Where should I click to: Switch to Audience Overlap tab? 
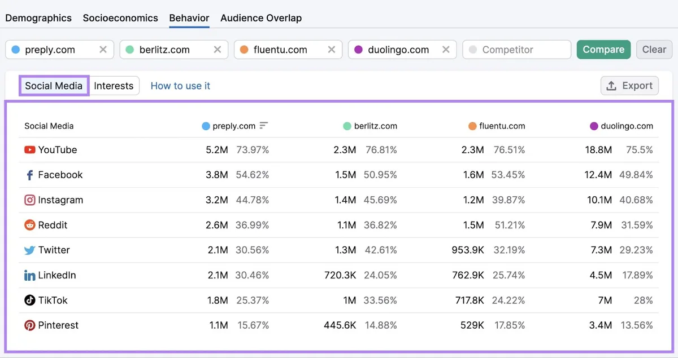pos(261,18)
